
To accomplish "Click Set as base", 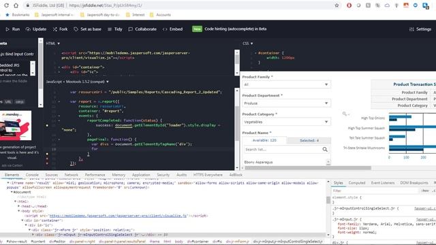I will (x=88, y=29).
